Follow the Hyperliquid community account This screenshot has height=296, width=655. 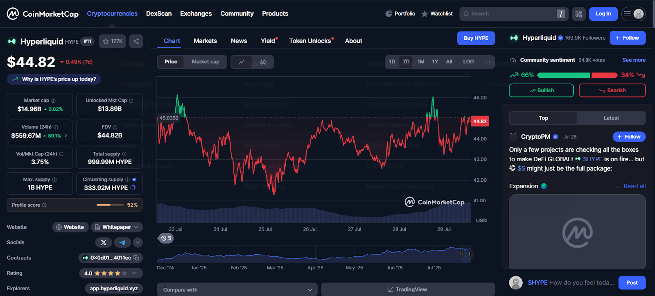tap(627, 38)
